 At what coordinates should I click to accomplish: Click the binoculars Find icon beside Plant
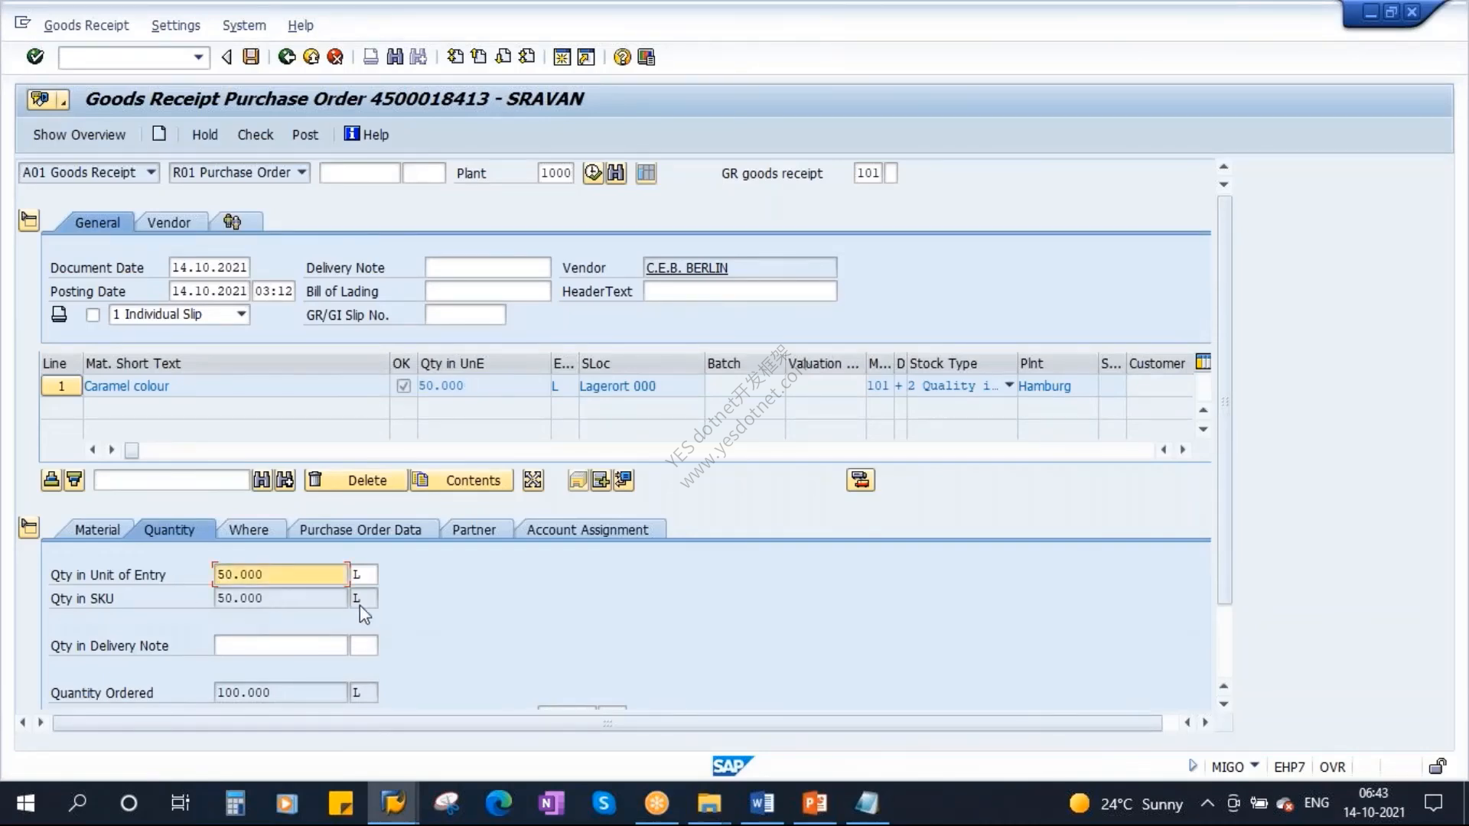[x=616, y=173]
